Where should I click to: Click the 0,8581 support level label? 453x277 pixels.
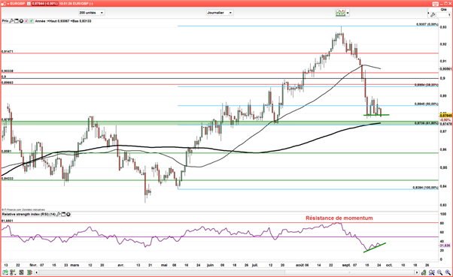click(x=6, y=151)
